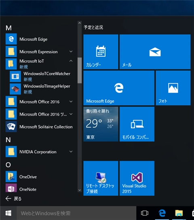Open the Microsoft Edge live tile
This screenshot has height=220, width=194.
[x=119, y=88]
